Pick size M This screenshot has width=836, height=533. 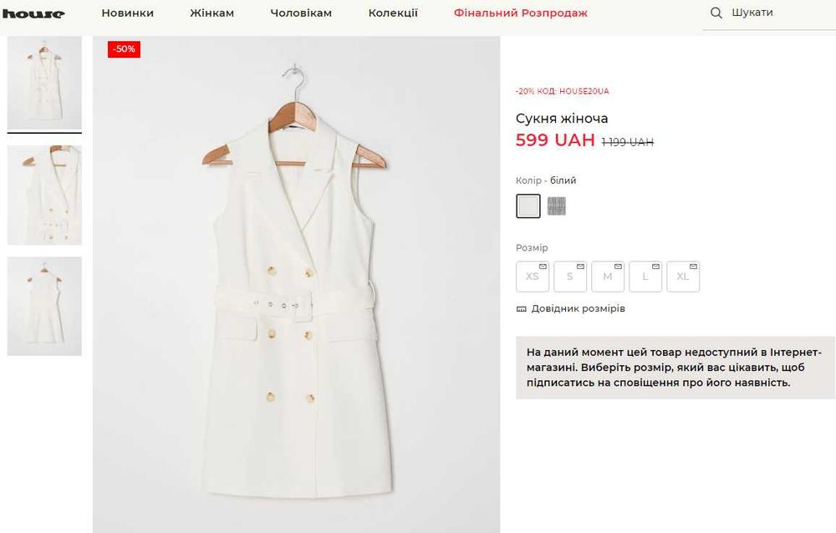tap(608, 277)
